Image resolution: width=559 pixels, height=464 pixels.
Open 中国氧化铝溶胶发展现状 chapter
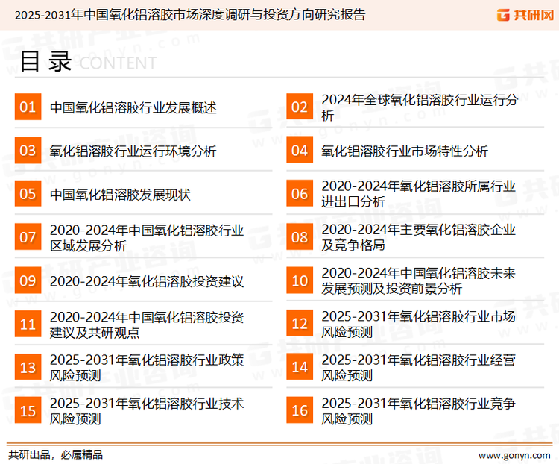[x=120, y=194]
